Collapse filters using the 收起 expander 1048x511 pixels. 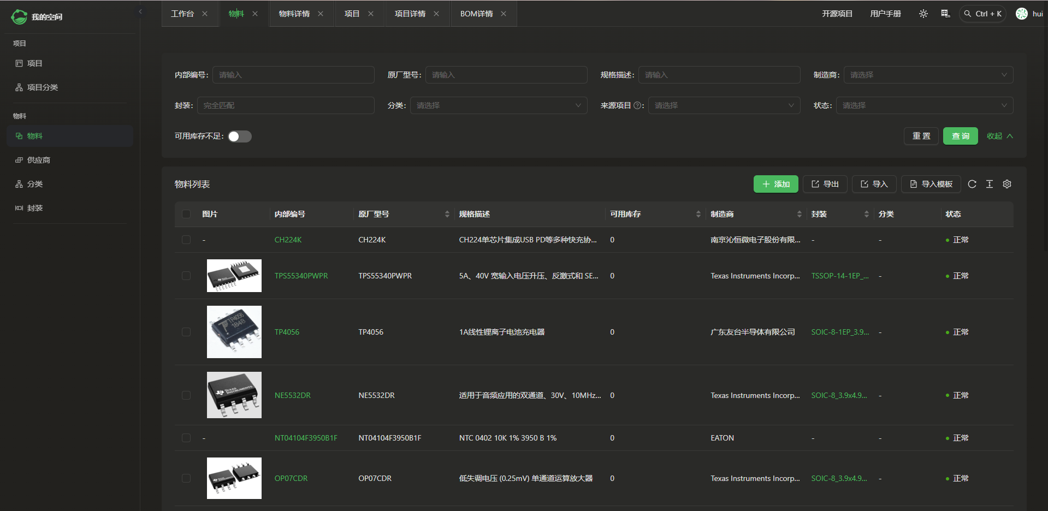[x=999, y=136]
